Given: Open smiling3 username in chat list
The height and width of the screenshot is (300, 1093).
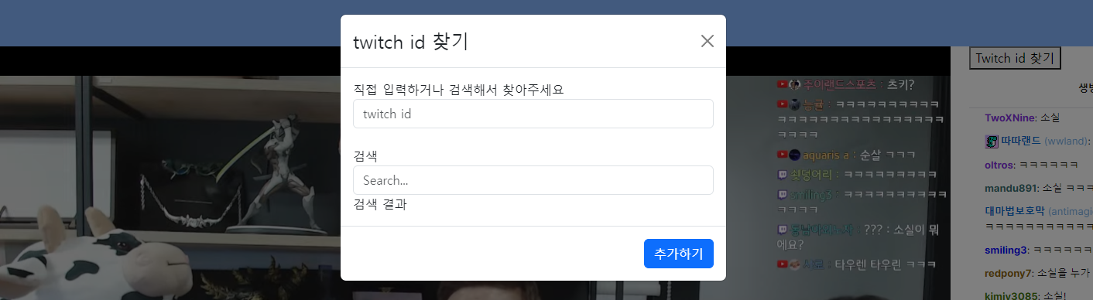Looking at the screenshot, I should coord(1006,250).
